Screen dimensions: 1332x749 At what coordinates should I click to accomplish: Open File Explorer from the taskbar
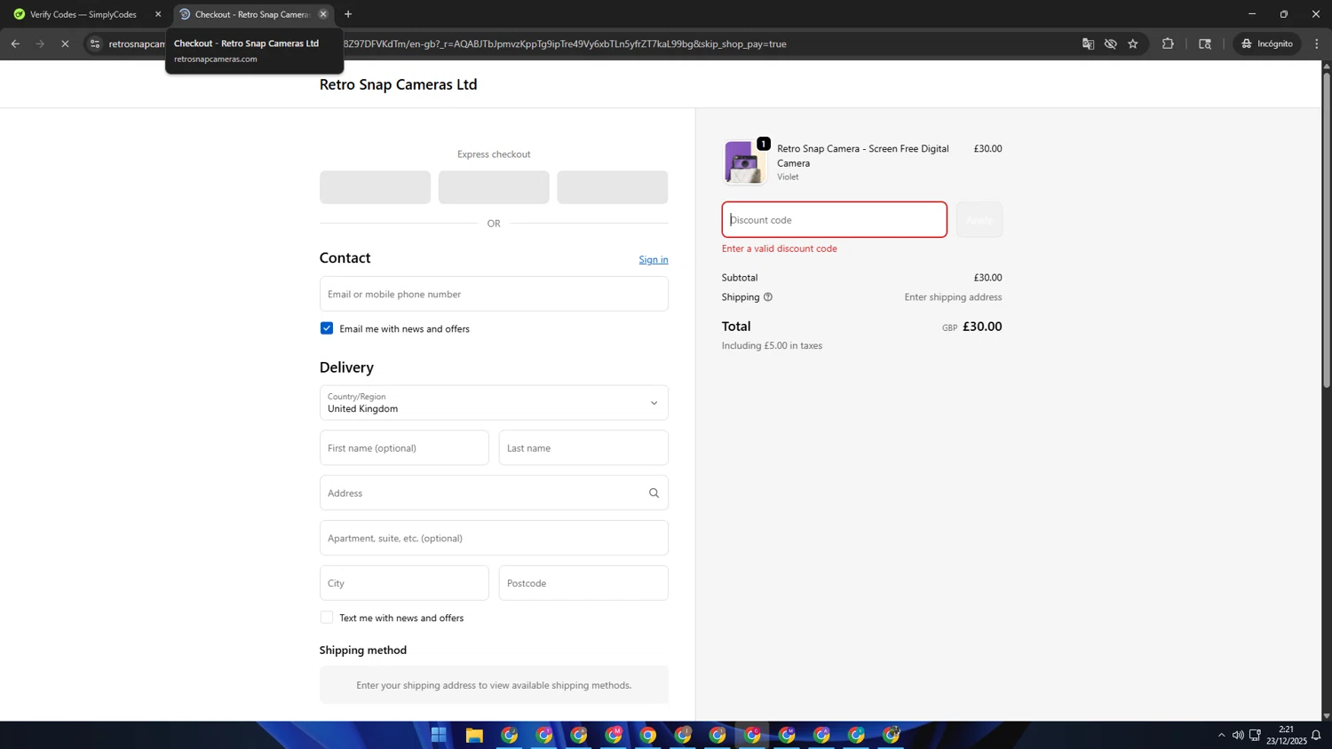(474, 735)
